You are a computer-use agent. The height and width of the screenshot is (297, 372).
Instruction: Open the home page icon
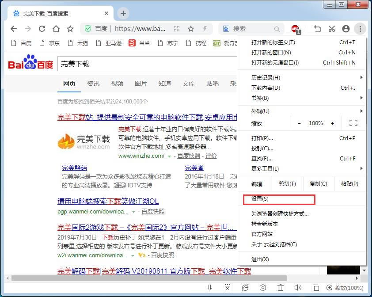(56, 29)
